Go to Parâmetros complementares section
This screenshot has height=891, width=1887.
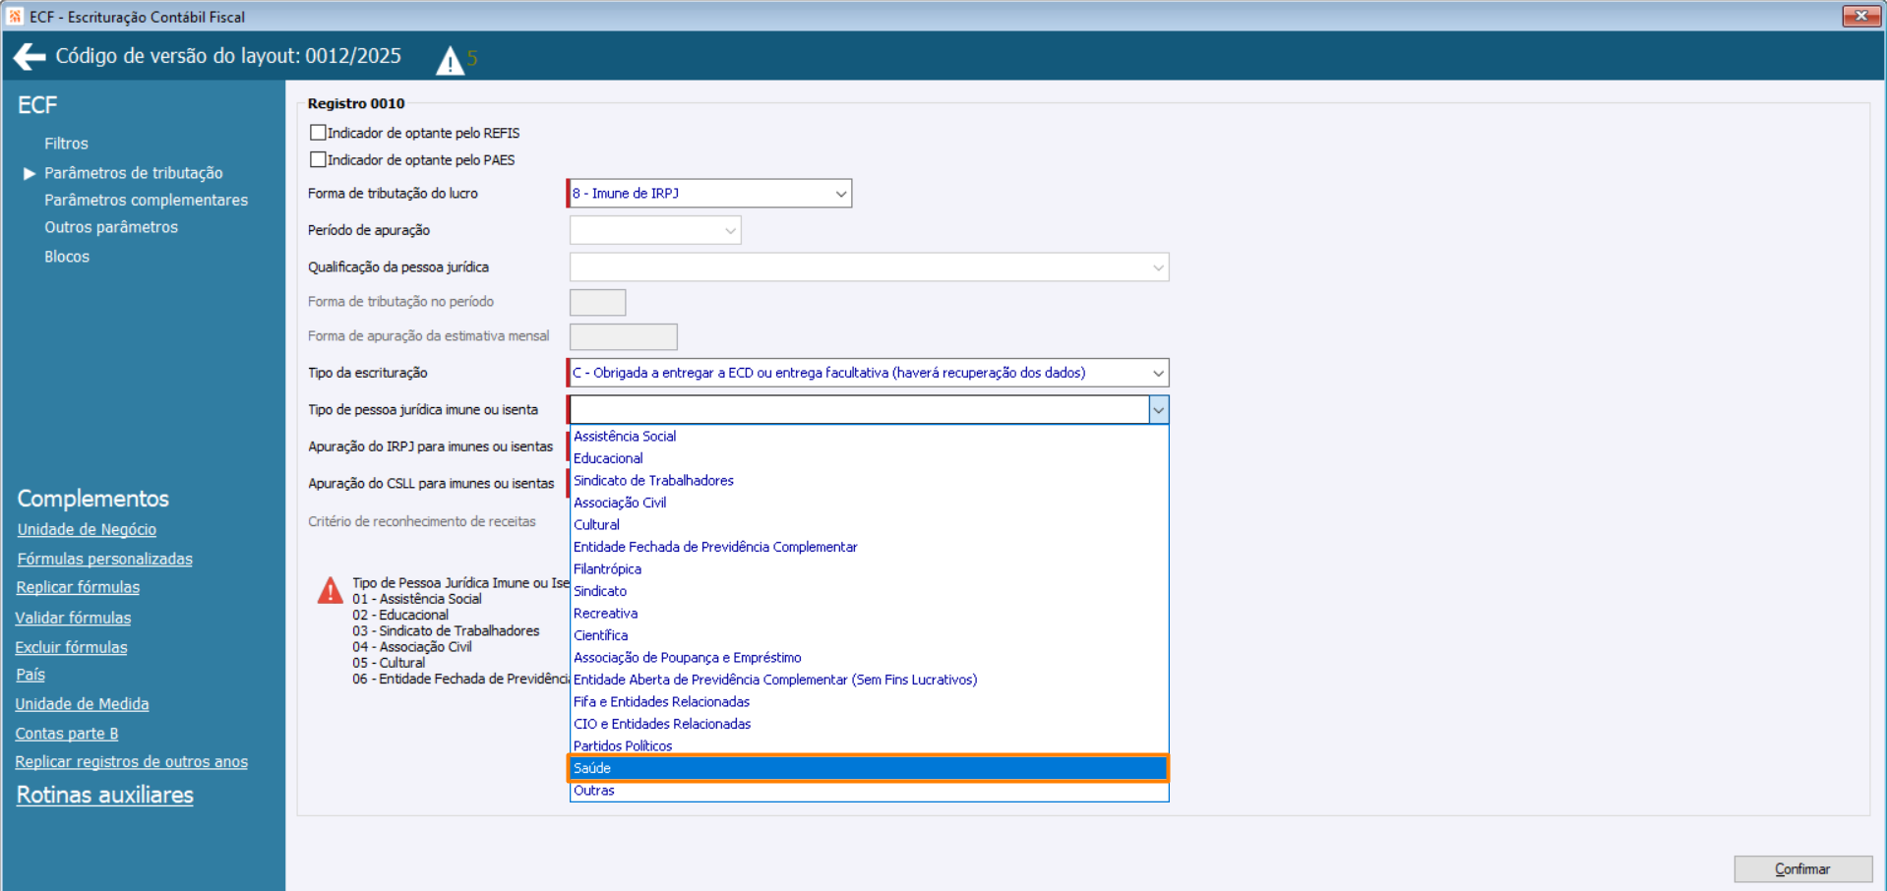146,200
